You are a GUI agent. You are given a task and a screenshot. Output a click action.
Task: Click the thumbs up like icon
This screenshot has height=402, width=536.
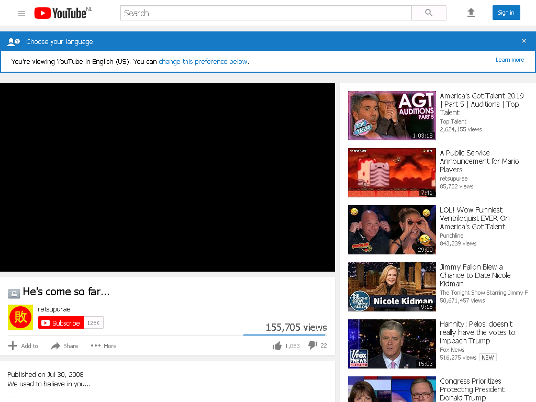277,346
